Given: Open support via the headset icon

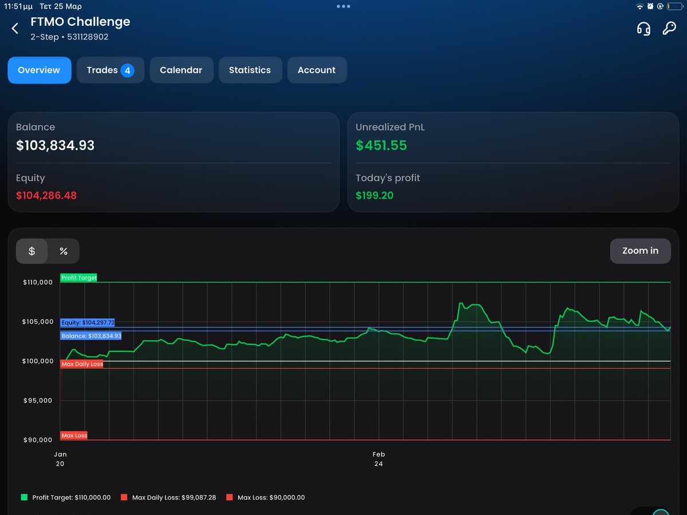Looking at the screenshot, I should (643, 29).
